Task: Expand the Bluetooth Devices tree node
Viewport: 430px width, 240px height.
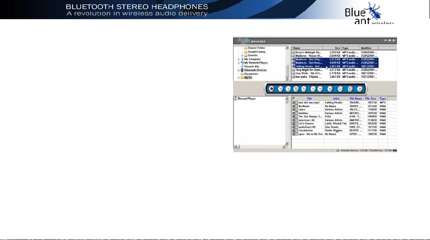Action: pos(239,70)
